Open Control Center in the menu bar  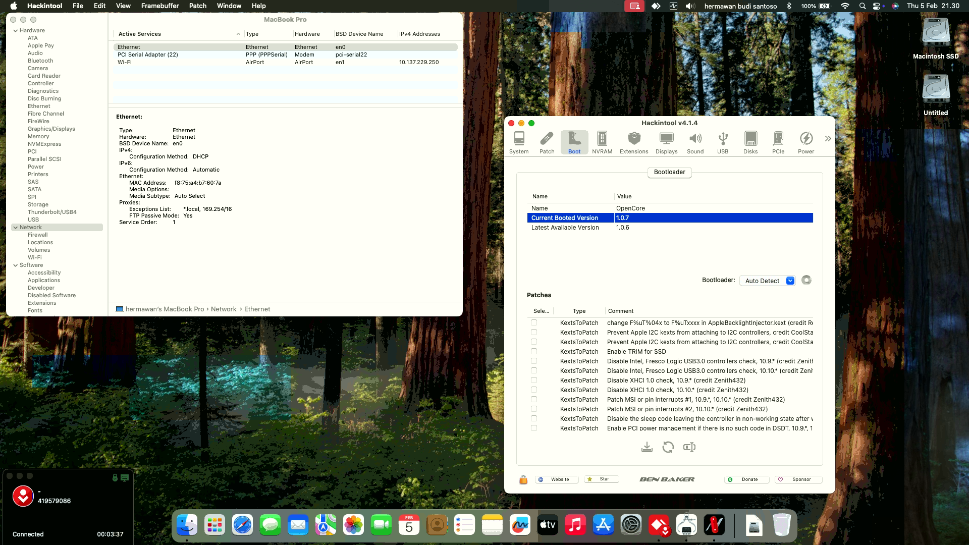[x=877, y=6]
